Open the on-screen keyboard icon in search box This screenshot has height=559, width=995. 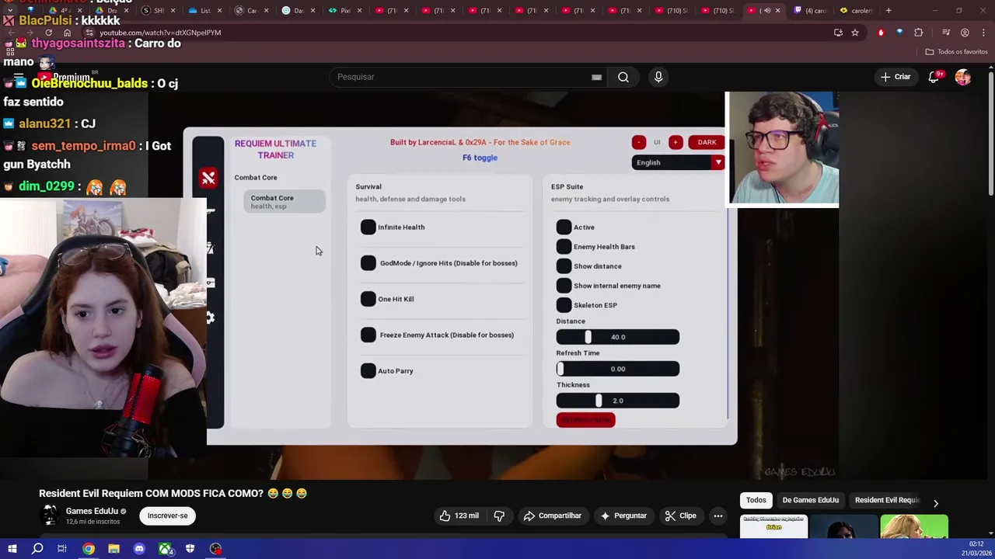[x=596, y=77]
